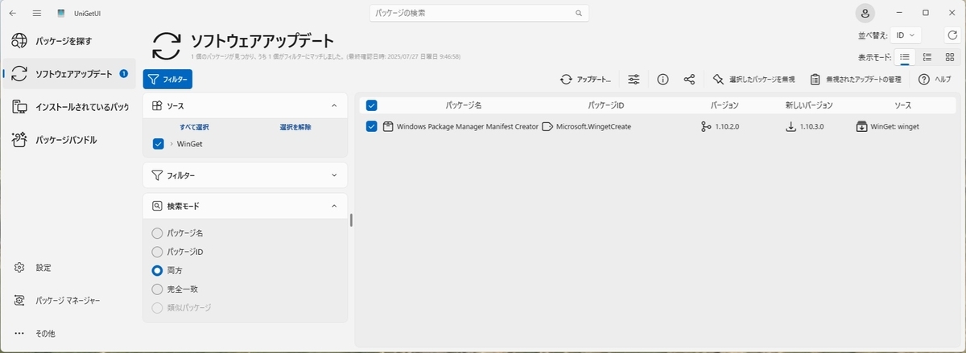966x353 pixels.
Task: Open the hamburger navigation menu
Action: [37, 13]
